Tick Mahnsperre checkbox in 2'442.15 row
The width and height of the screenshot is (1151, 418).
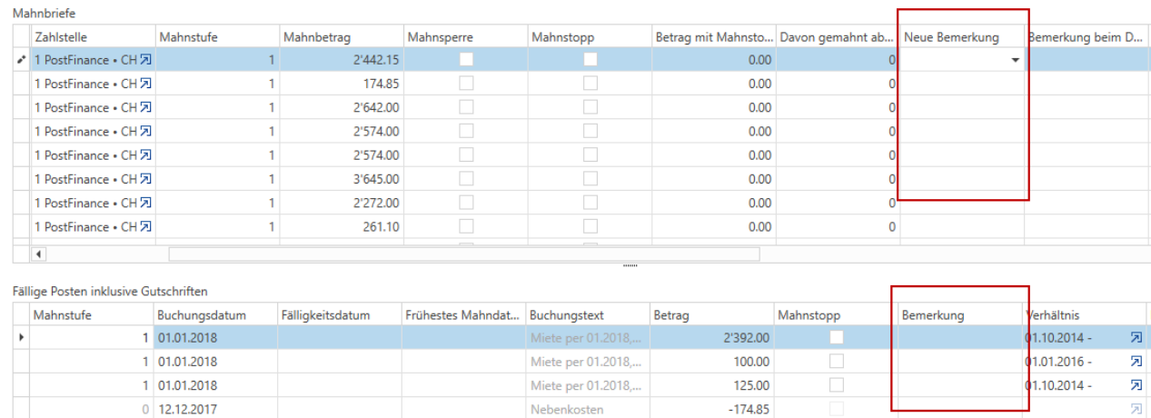[466, 60]
